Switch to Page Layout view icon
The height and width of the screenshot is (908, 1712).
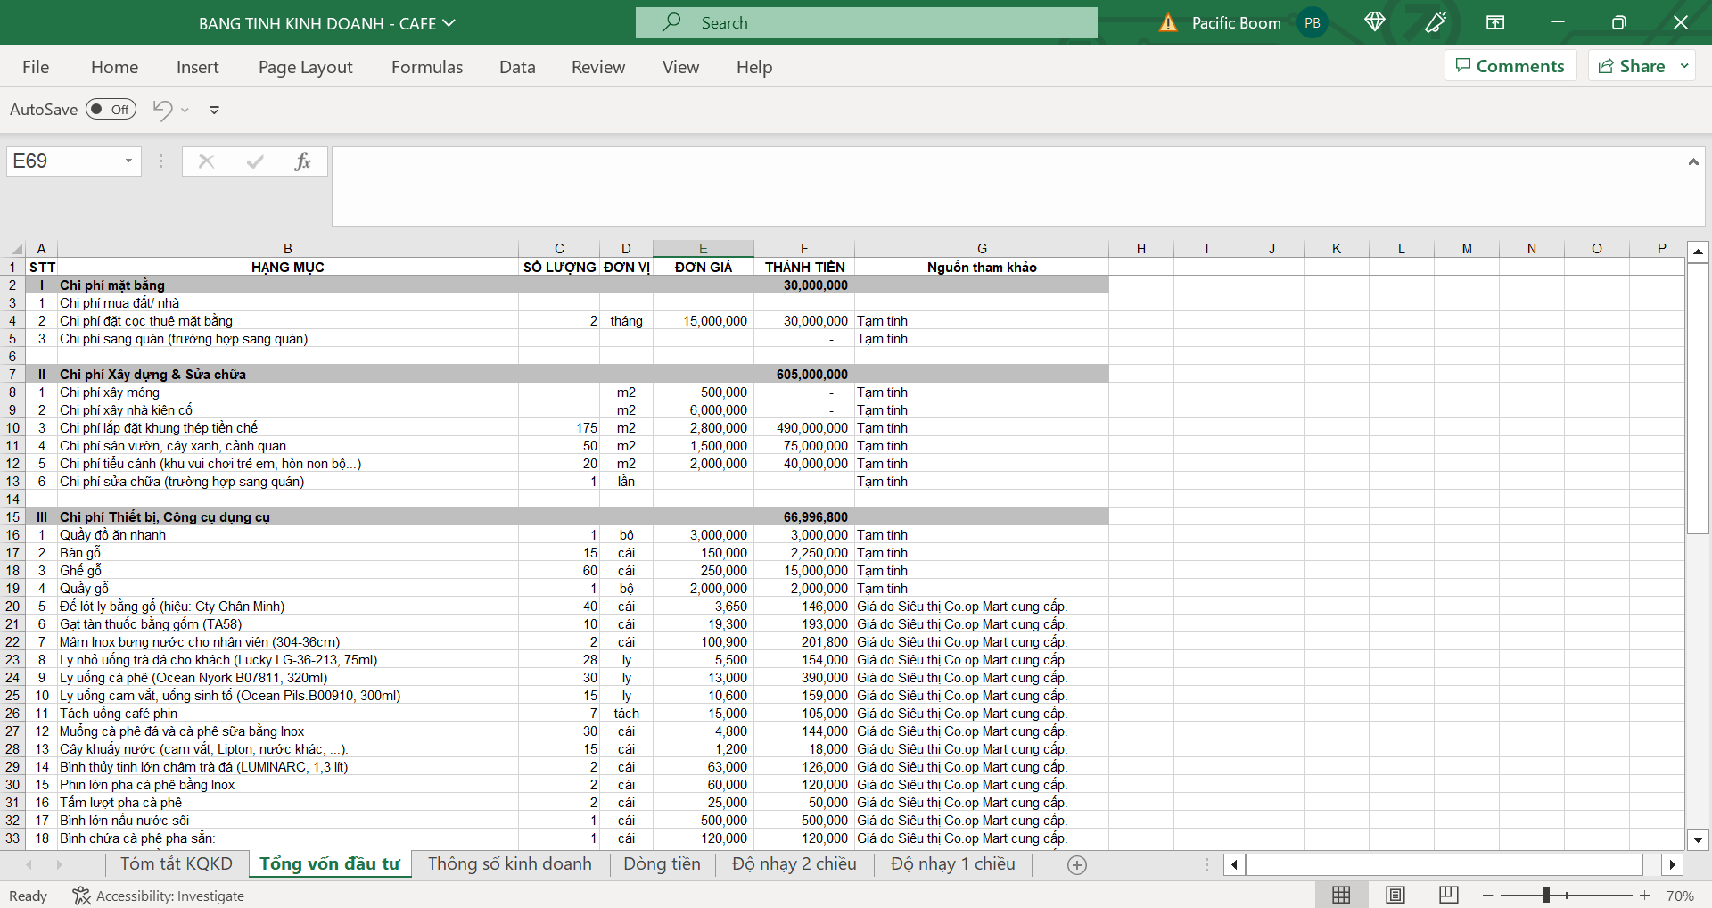pos(1395,895)
